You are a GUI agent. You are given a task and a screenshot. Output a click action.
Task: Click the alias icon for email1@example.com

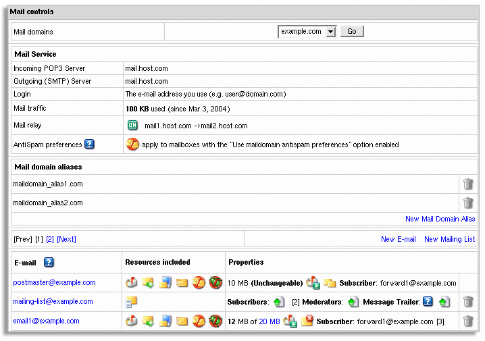pyautogui.click(x=165, y=321)
